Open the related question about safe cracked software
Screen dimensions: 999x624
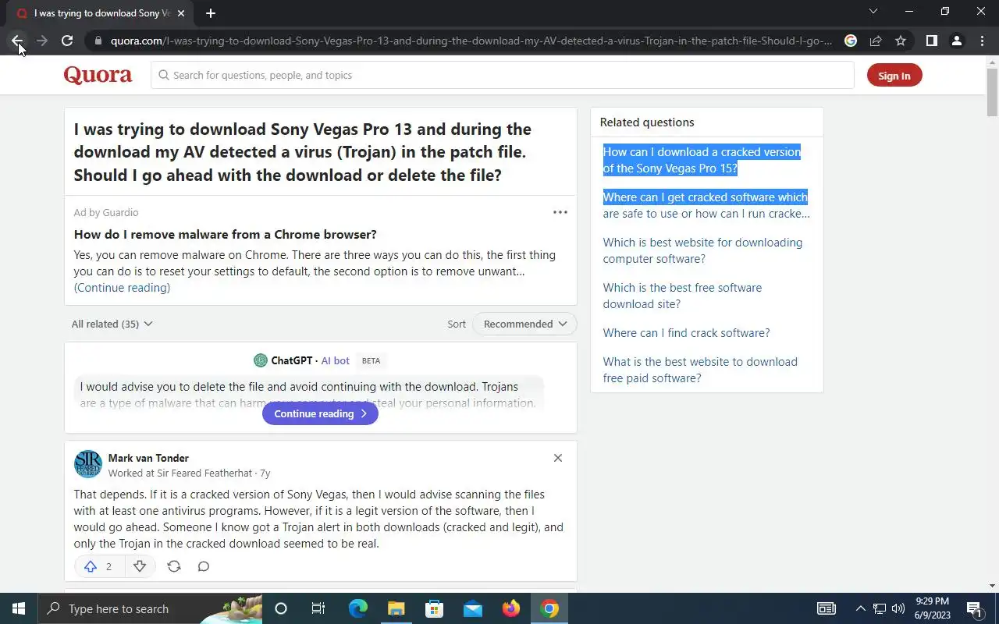click(706, 205)
